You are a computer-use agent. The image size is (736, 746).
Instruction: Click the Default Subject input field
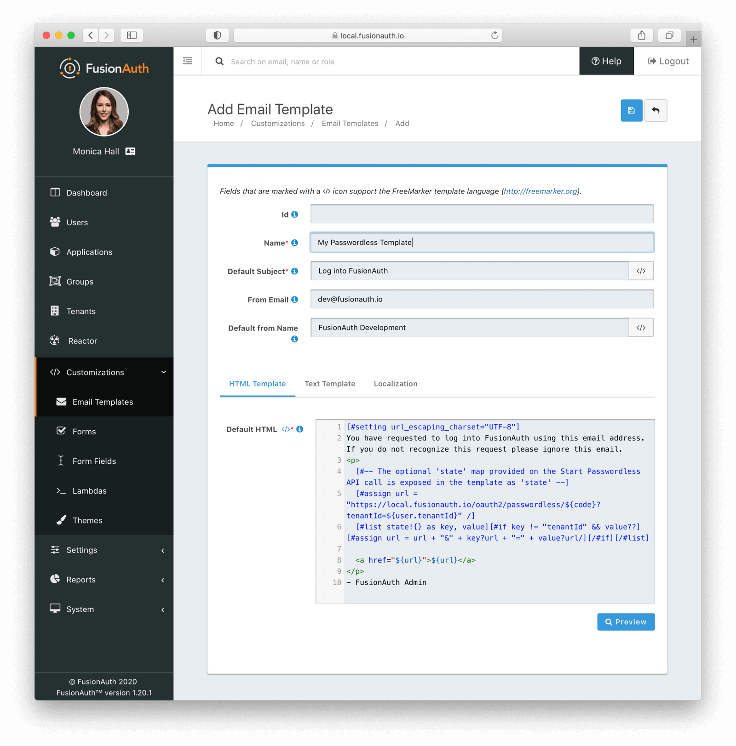point(470,271)
